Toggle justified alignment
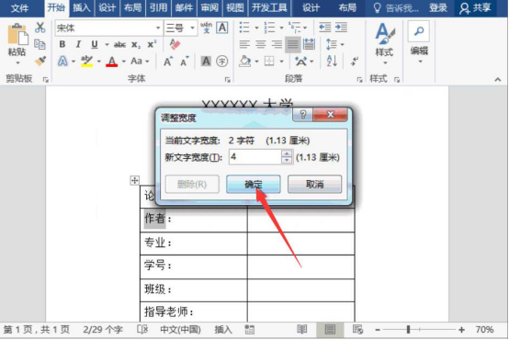 point(293,44)
